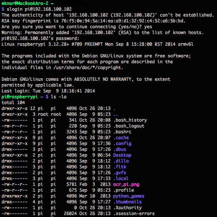This screenshot has height=217, width=217.
Task: Click the 'total 104' line
Action: coord(13,102)
